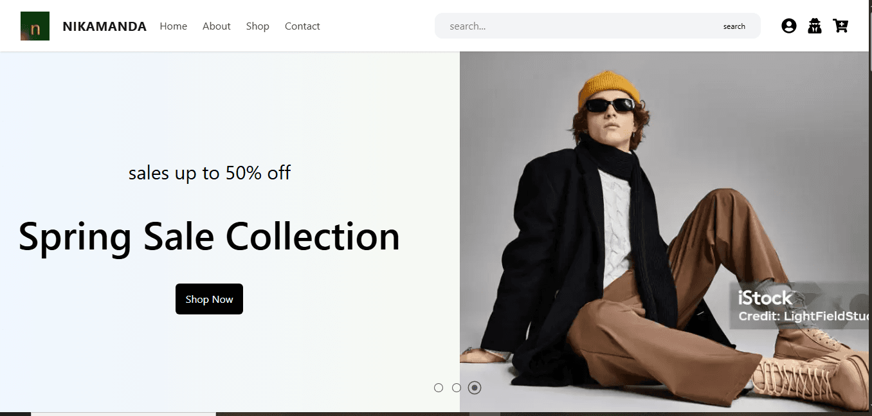Switch to the Shop menu item
872x416 pixels.
point(257,26)
